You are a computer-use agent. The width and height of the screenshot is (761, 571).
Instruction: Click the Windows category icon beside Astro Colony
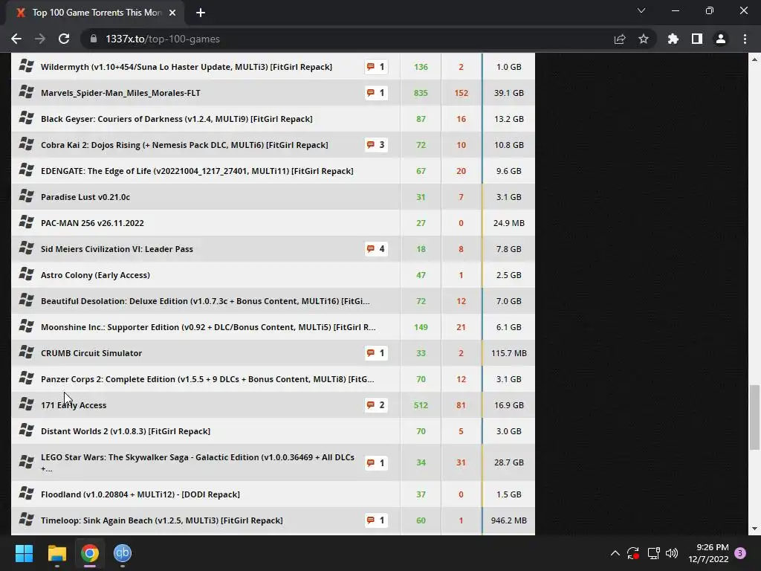coord(26,274)
